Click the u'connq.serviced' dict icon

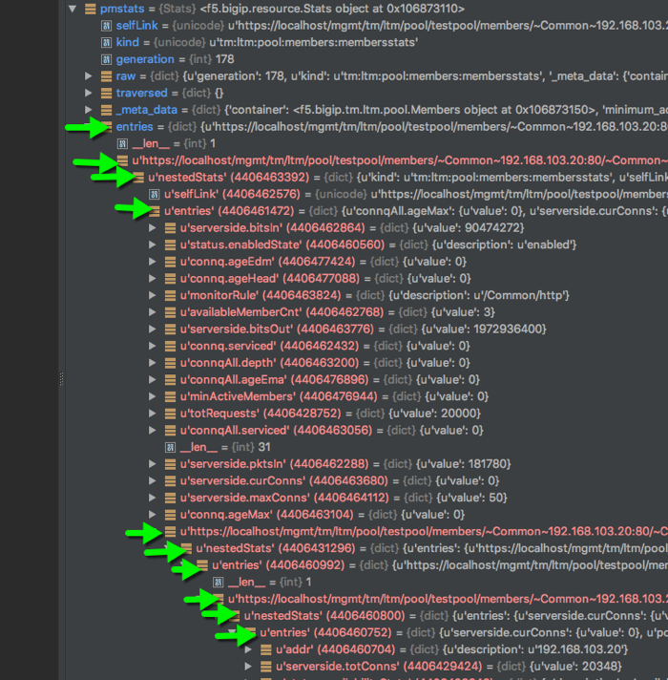[x=170, y=346]
